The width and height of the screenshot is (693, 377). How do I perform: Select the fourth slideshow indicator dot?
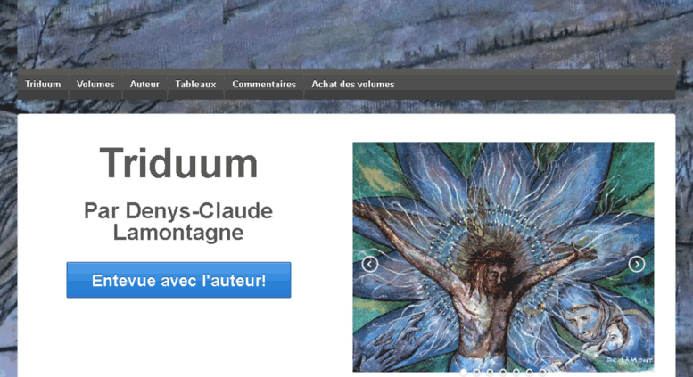click(x=503, y=373)
